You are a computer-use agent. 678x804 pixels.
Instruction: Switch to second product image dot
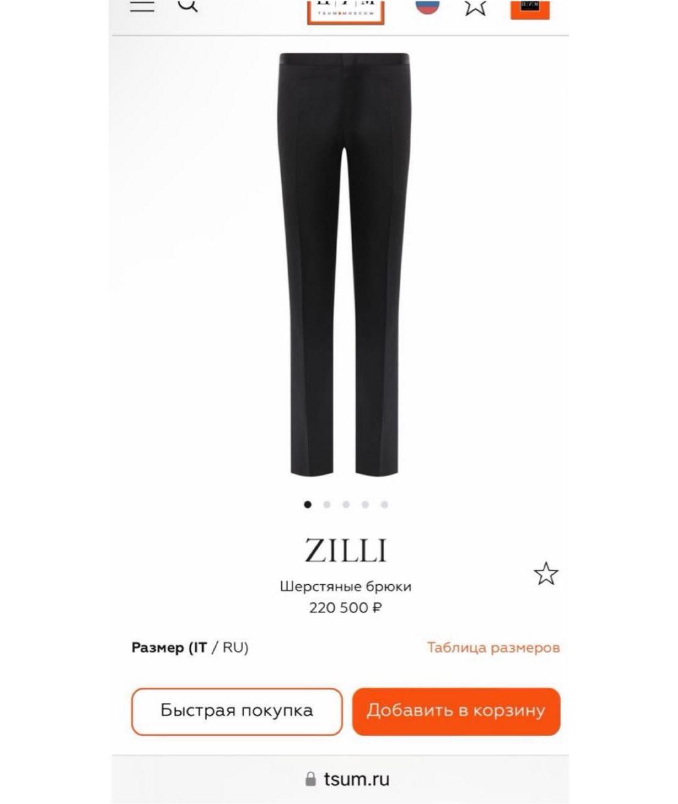tap(326, 504)
